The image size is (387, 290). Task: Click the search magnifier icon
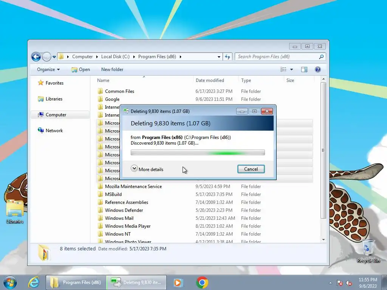point(321,57)
